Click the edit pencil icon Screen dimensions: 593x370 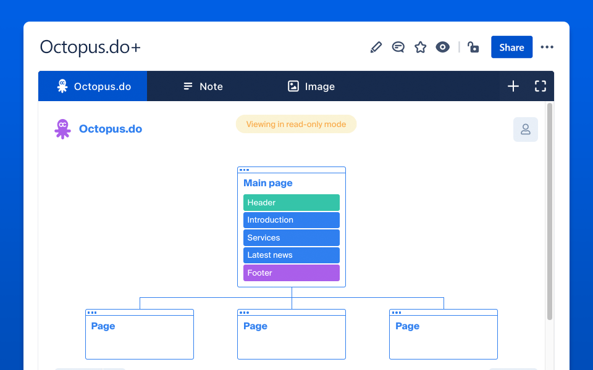tap(376, 47)
